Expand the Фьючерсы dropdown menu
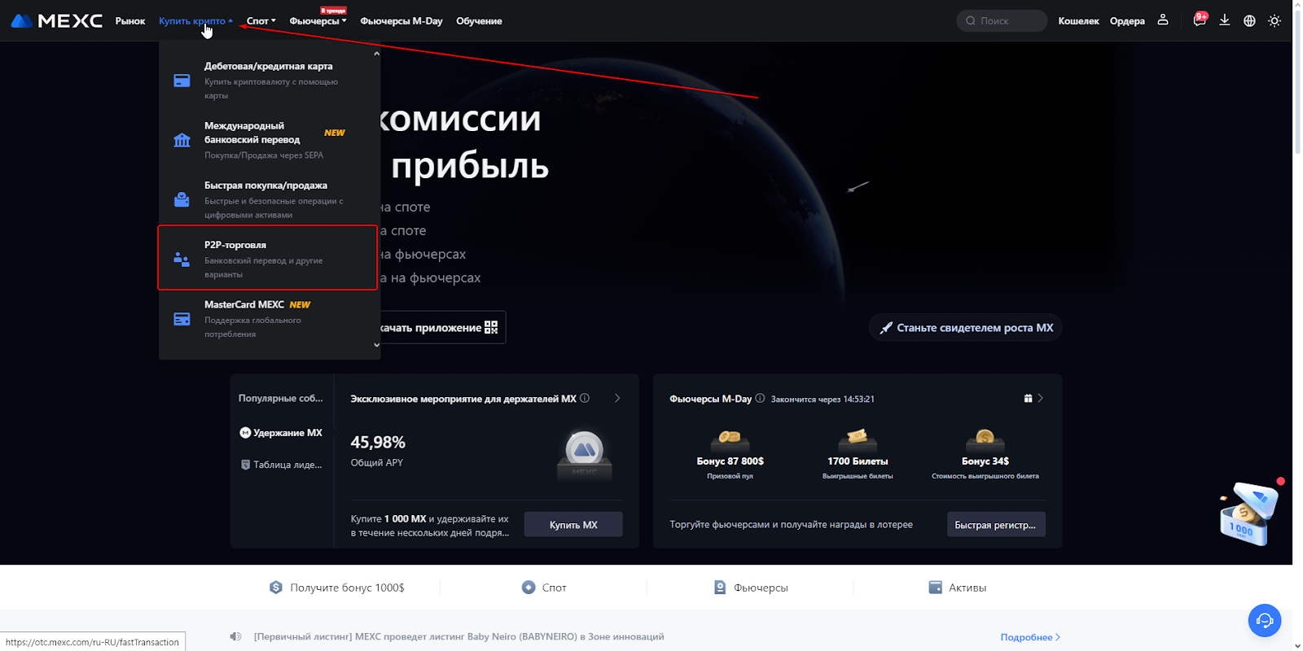1303x651 pixels. (318, 20)
